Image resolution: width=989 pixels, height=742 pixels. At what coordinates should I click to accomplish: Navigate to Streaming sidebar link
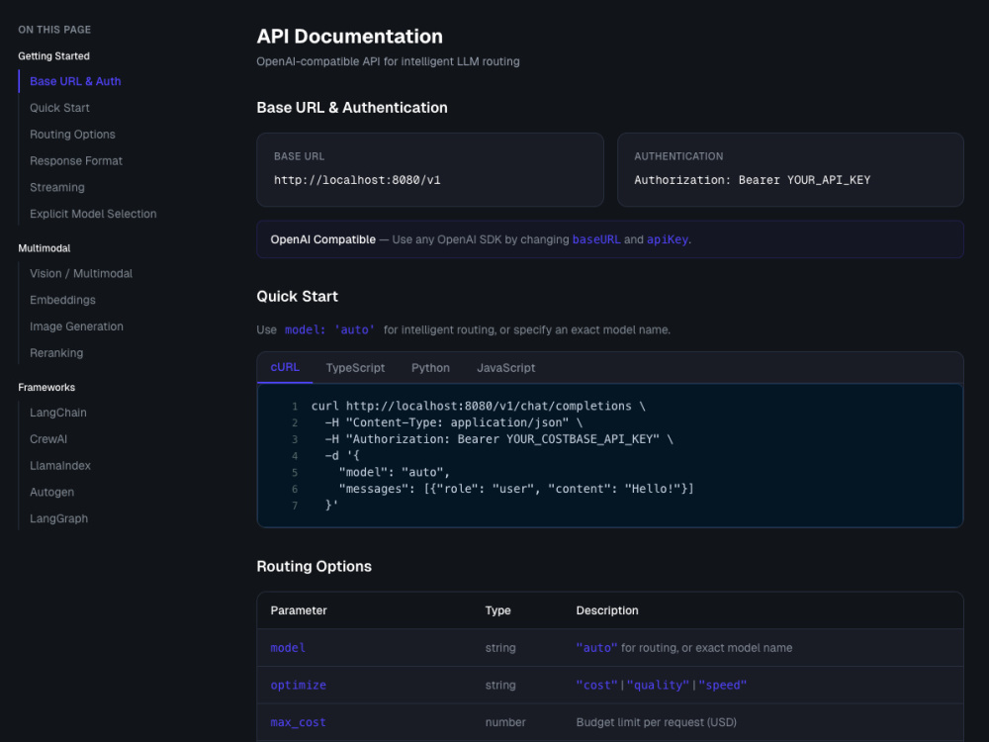[x=56, y=187]
